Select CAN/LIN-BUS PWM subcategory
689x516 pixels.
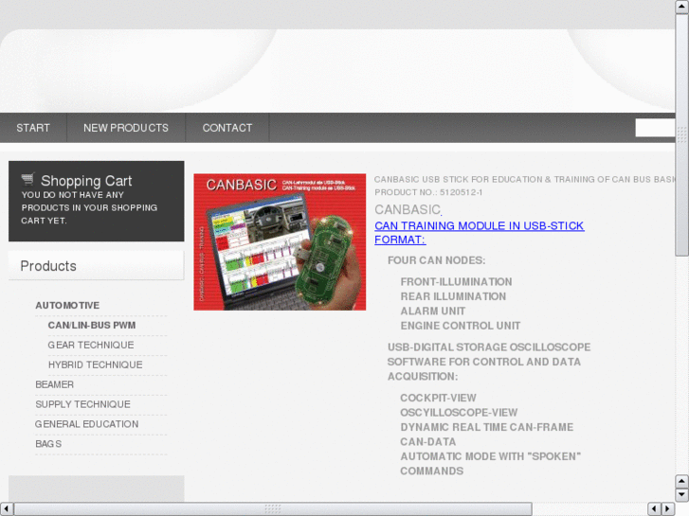click(91, 325)
